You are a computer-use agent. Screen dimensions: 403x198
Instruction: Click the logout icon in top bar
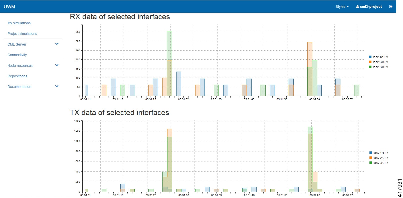(x=391, y=7)
